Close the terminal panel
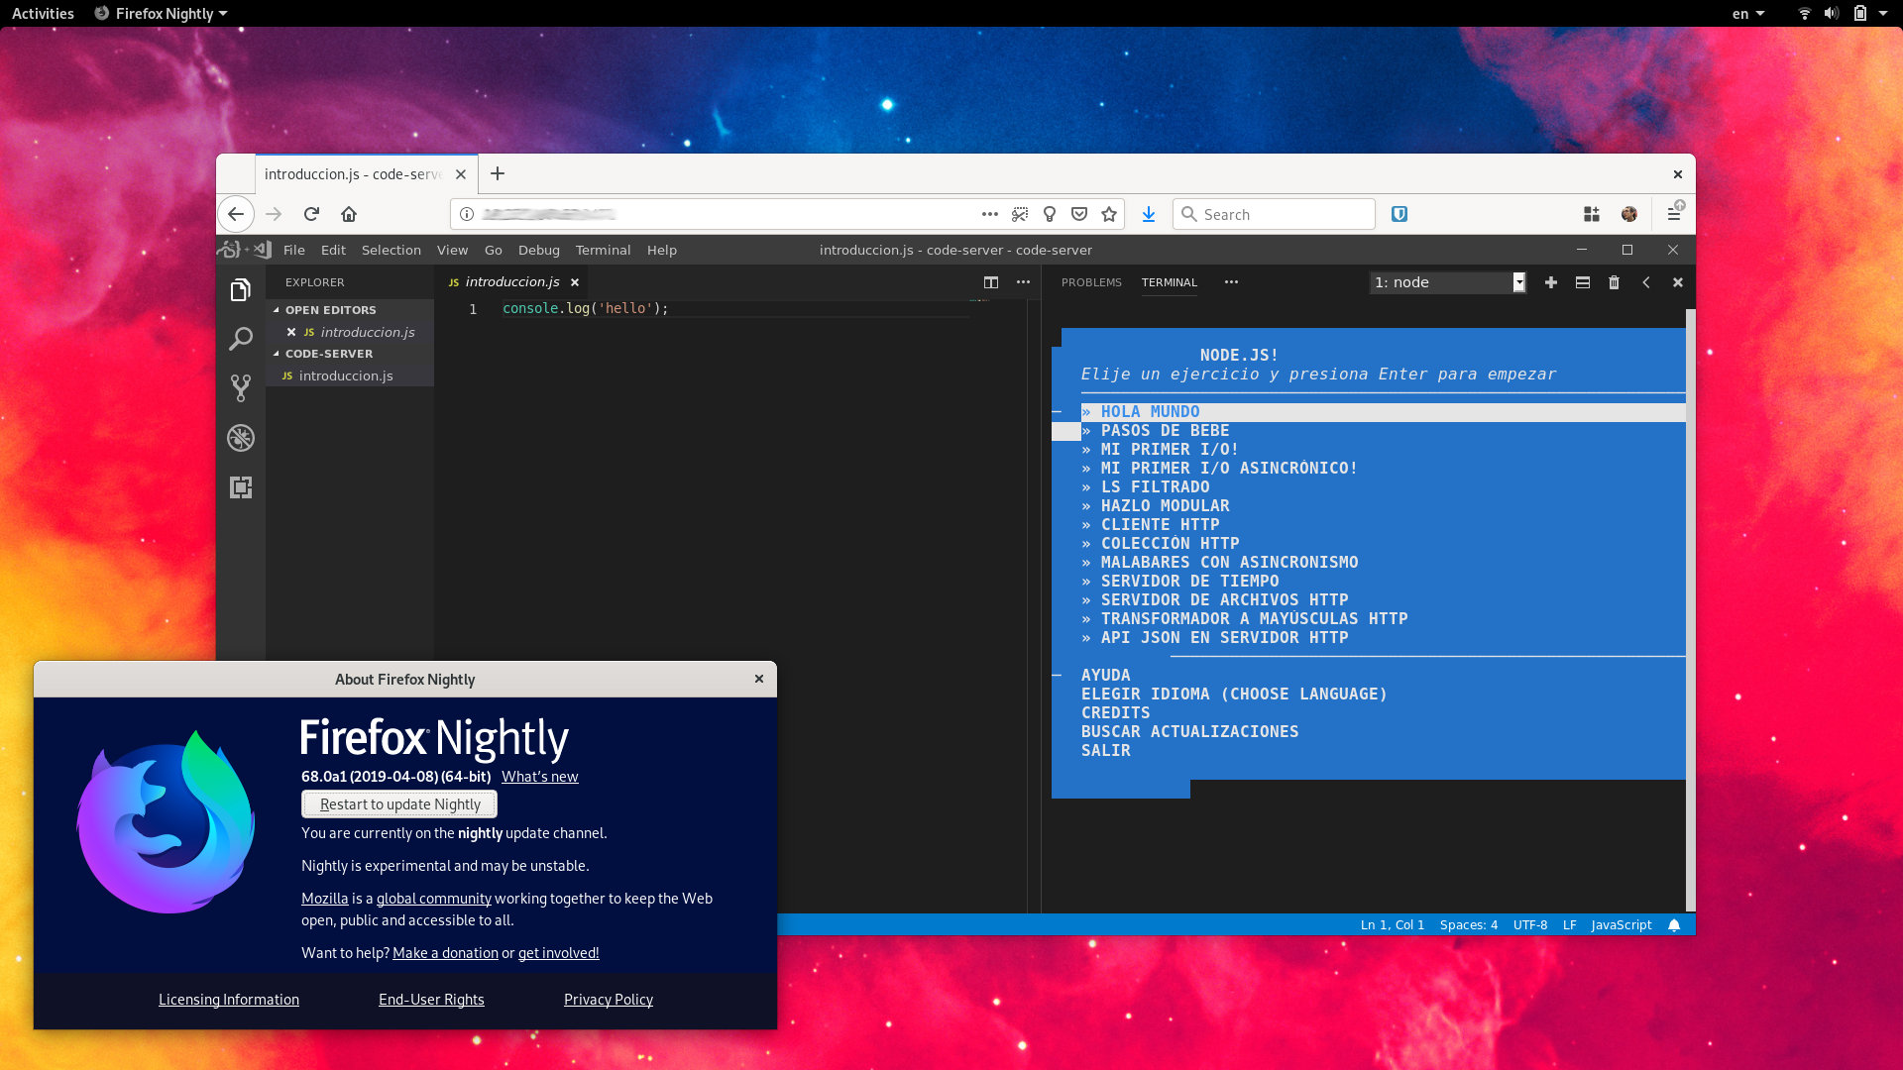 (1678, 282)
